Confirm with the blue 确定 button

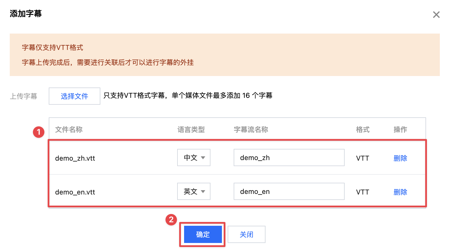click(x=203, y=234)
